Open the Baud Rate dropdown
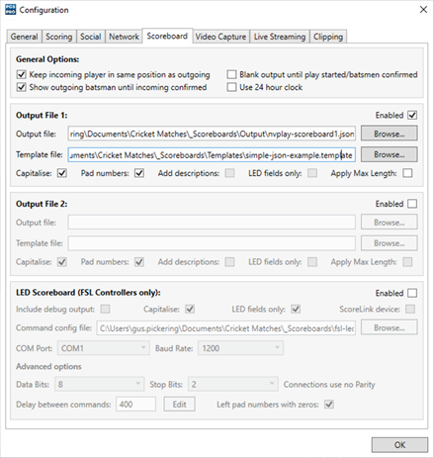 pos(240,348)
